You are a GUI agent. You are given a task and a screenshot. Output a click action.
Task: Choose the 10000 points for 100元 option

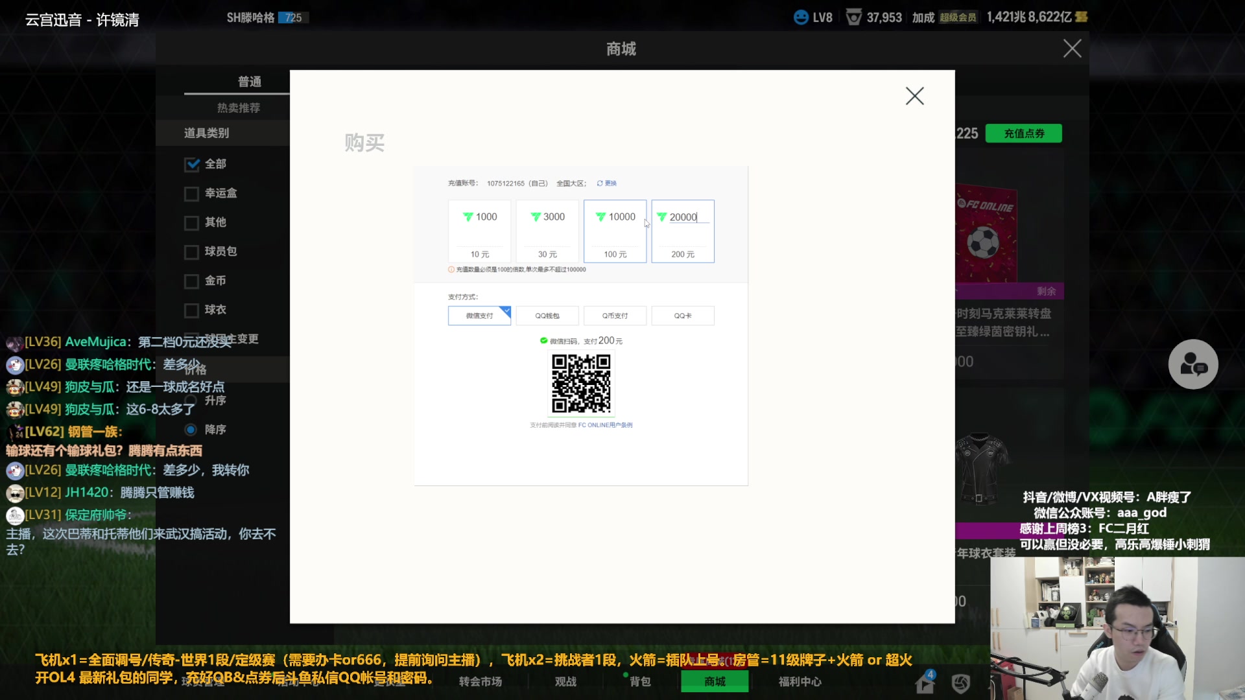tap(615, 231)
